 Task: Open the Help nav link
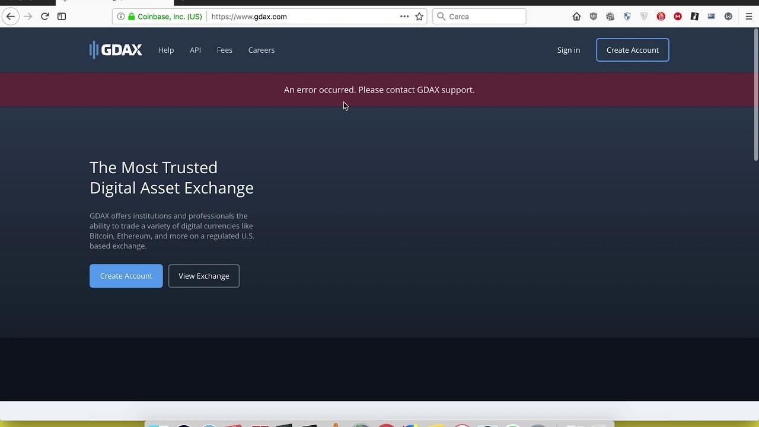tap(166, 50)
